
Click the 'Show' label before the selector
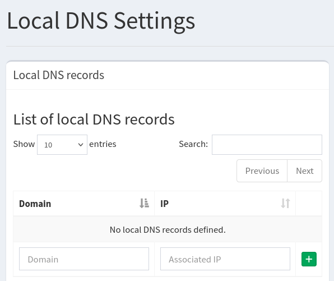[24, 144]
